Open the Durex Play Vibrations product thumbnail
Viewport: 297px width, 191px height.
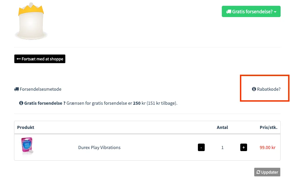[x=27, y=147]
